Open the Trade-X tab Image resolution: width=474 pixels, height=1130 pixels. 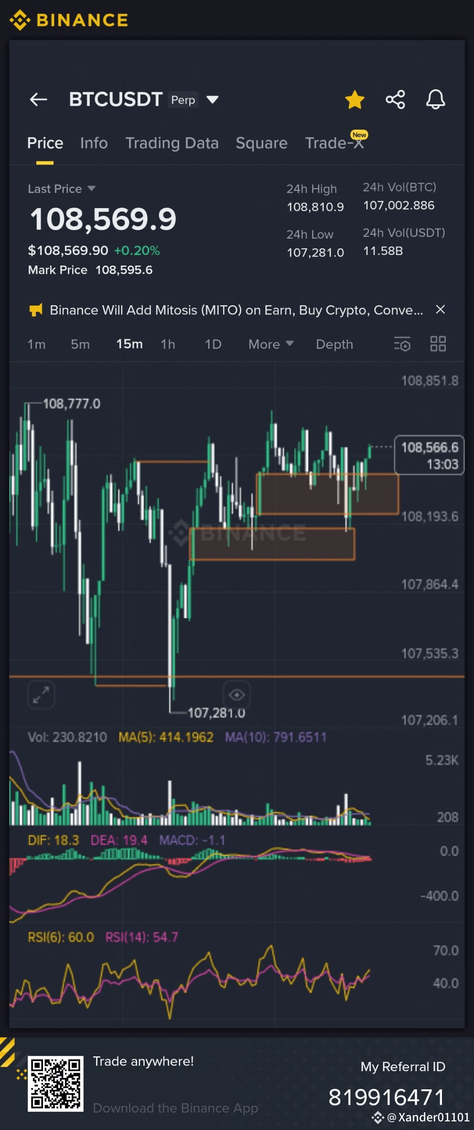(334, 143)
